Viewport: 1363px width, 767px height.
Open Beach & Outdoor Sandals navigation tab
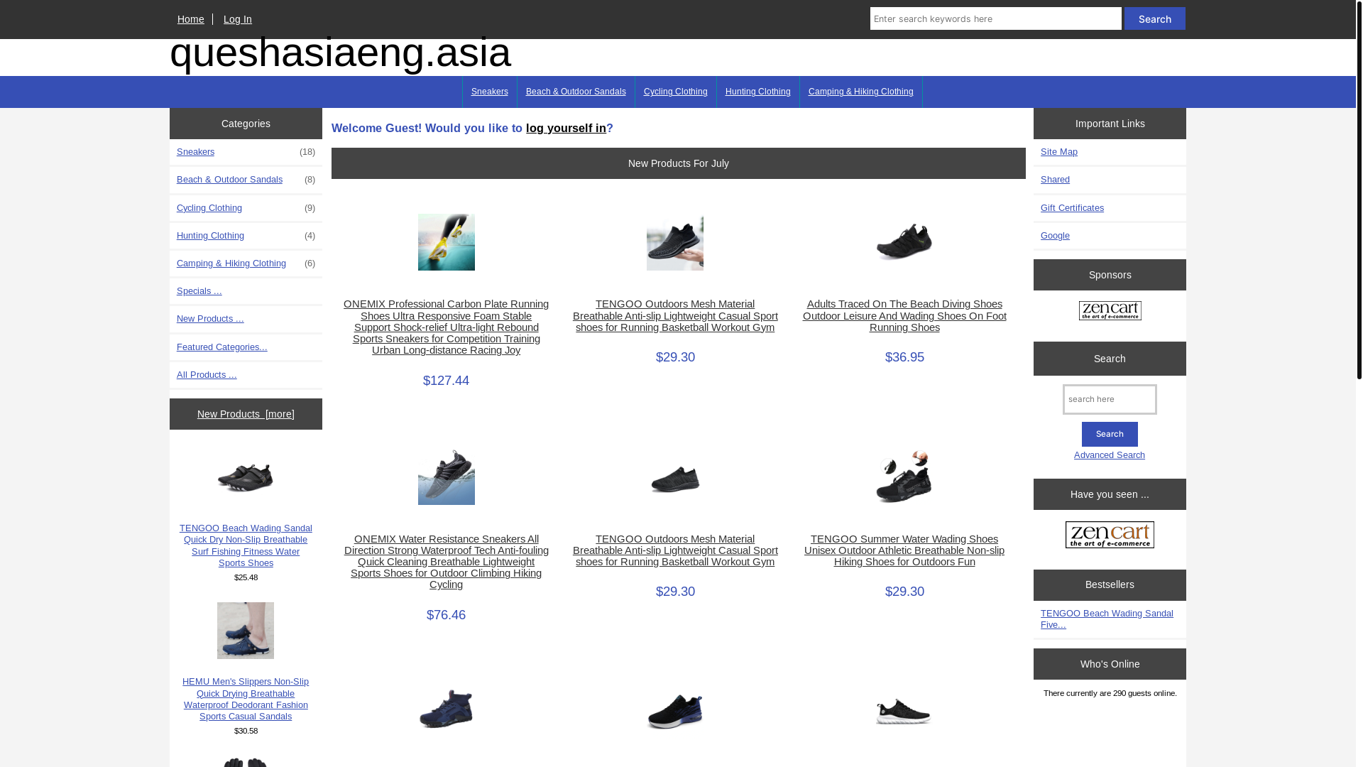tap(576, 92)
